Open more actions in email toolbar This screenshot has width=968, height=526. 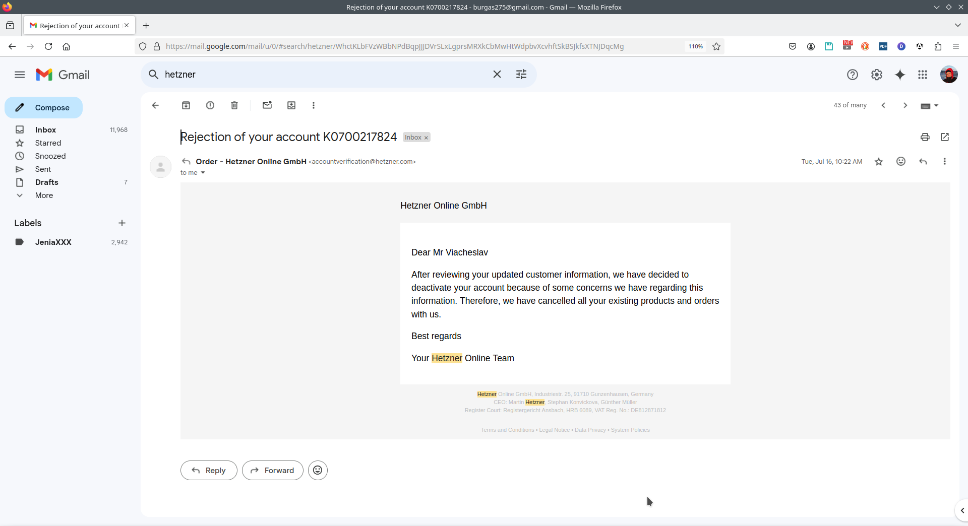pyautogui.click(x=314, y=105)
